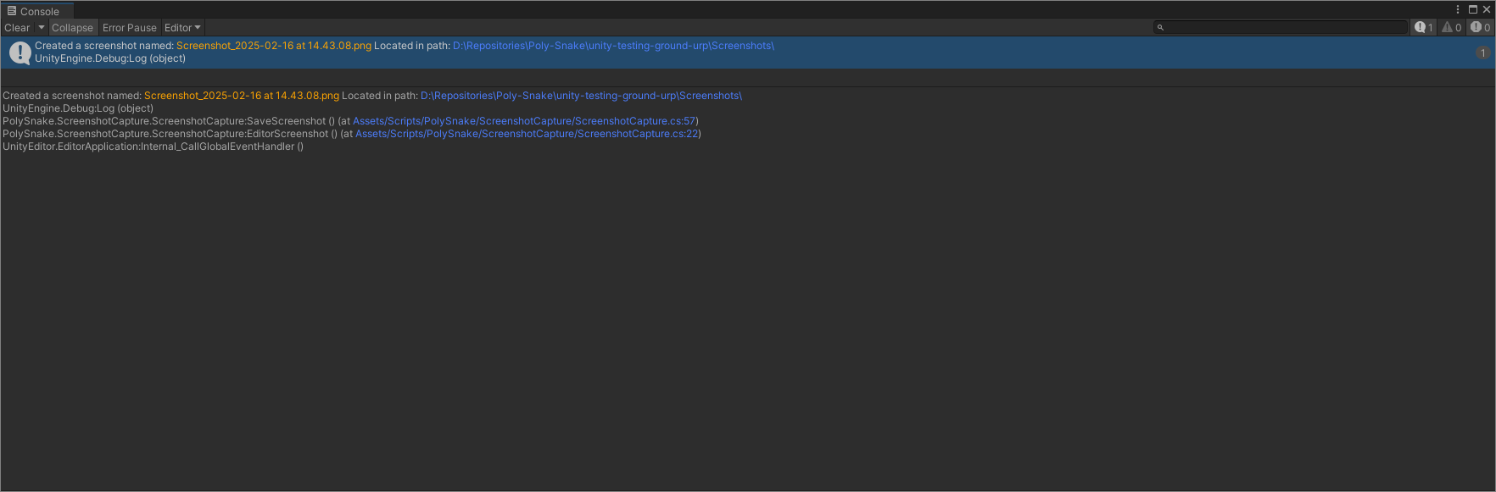Close the Console window
This screenshot has height=492, width=1496.
pyautogui.click(x=1487, y=9)
